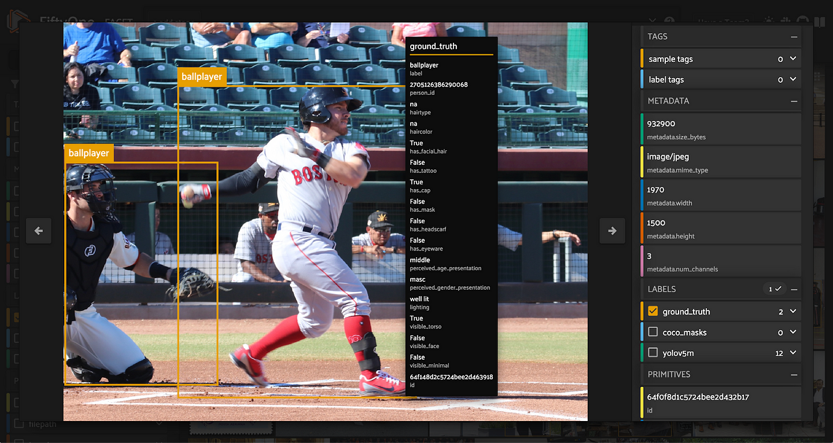
Task: Click the 932900 metadata.size_bytes value
Action: click(661, 124)
